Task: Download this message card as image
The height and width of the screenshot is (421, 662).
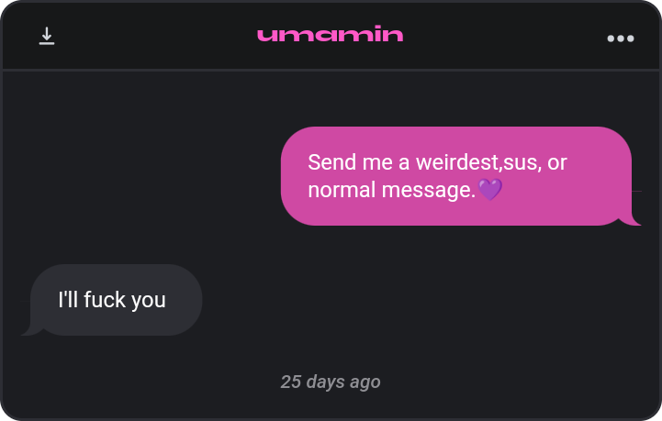Action: tap(47, 36)
